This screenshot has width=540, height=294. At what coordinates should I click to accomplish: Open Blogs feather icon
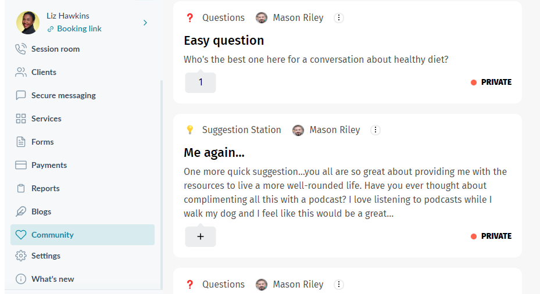click(x=21, y=211)
